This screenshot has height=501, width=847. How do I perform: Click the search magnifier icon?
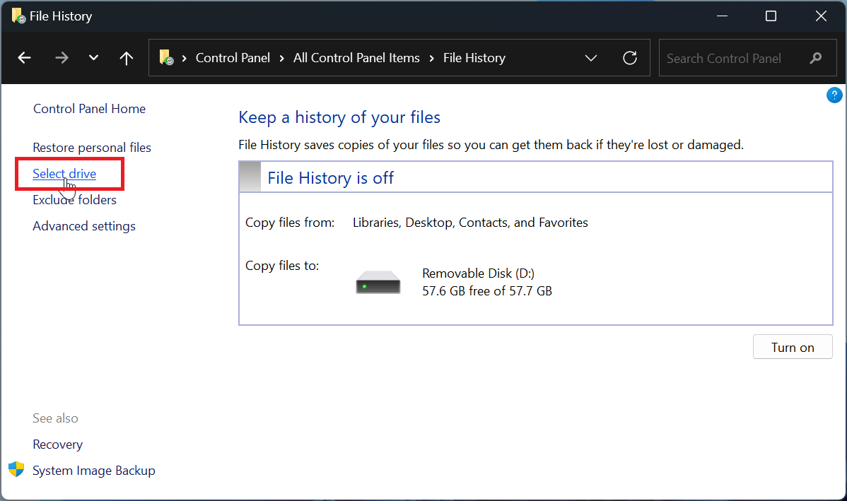[816, 58]
